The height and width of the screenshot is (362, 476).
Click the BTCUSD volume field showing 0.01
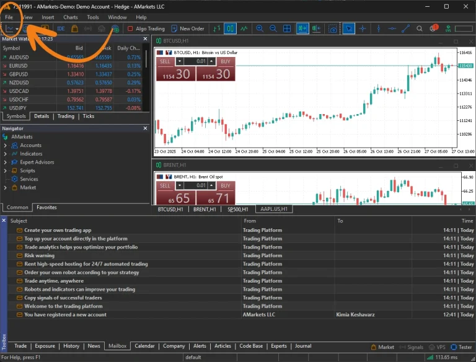point(195,61)
